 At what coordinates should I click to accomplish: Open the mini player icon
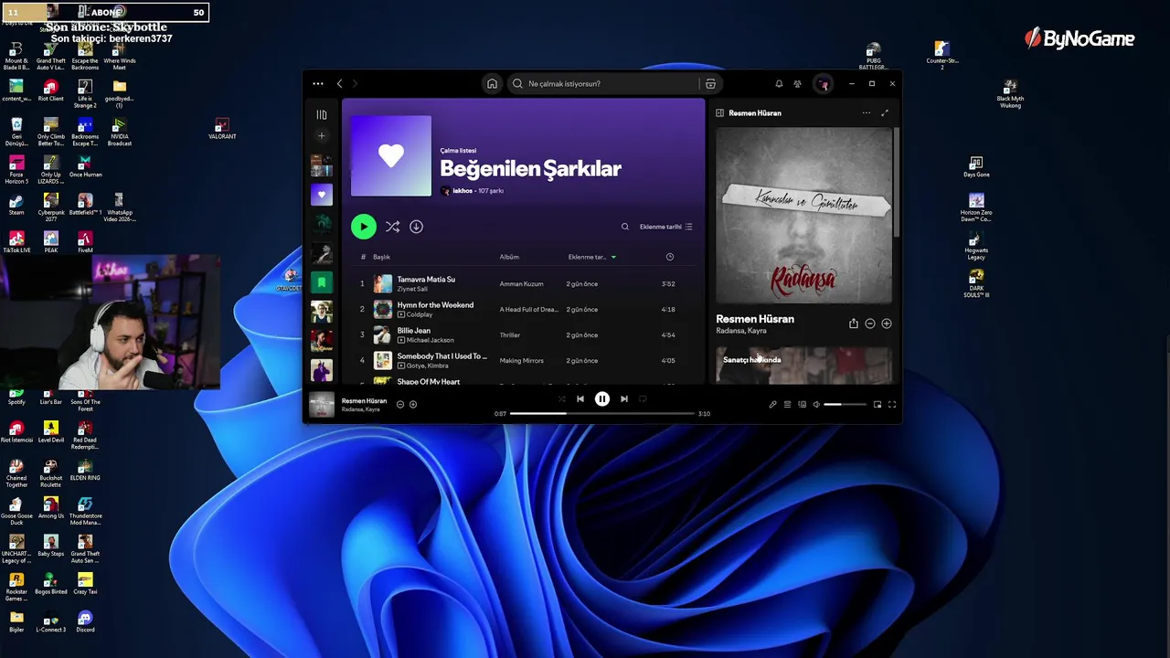877,404
